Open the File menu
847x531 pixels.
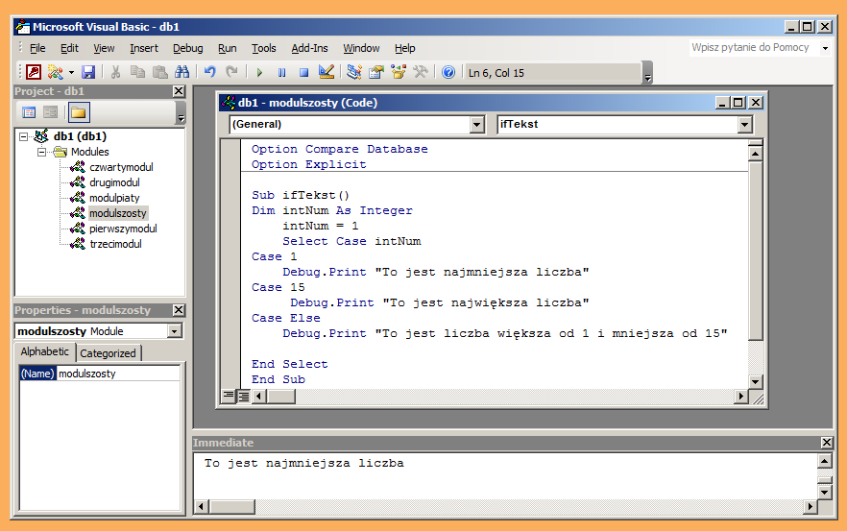pyautogui.click(x=37, y=48)
